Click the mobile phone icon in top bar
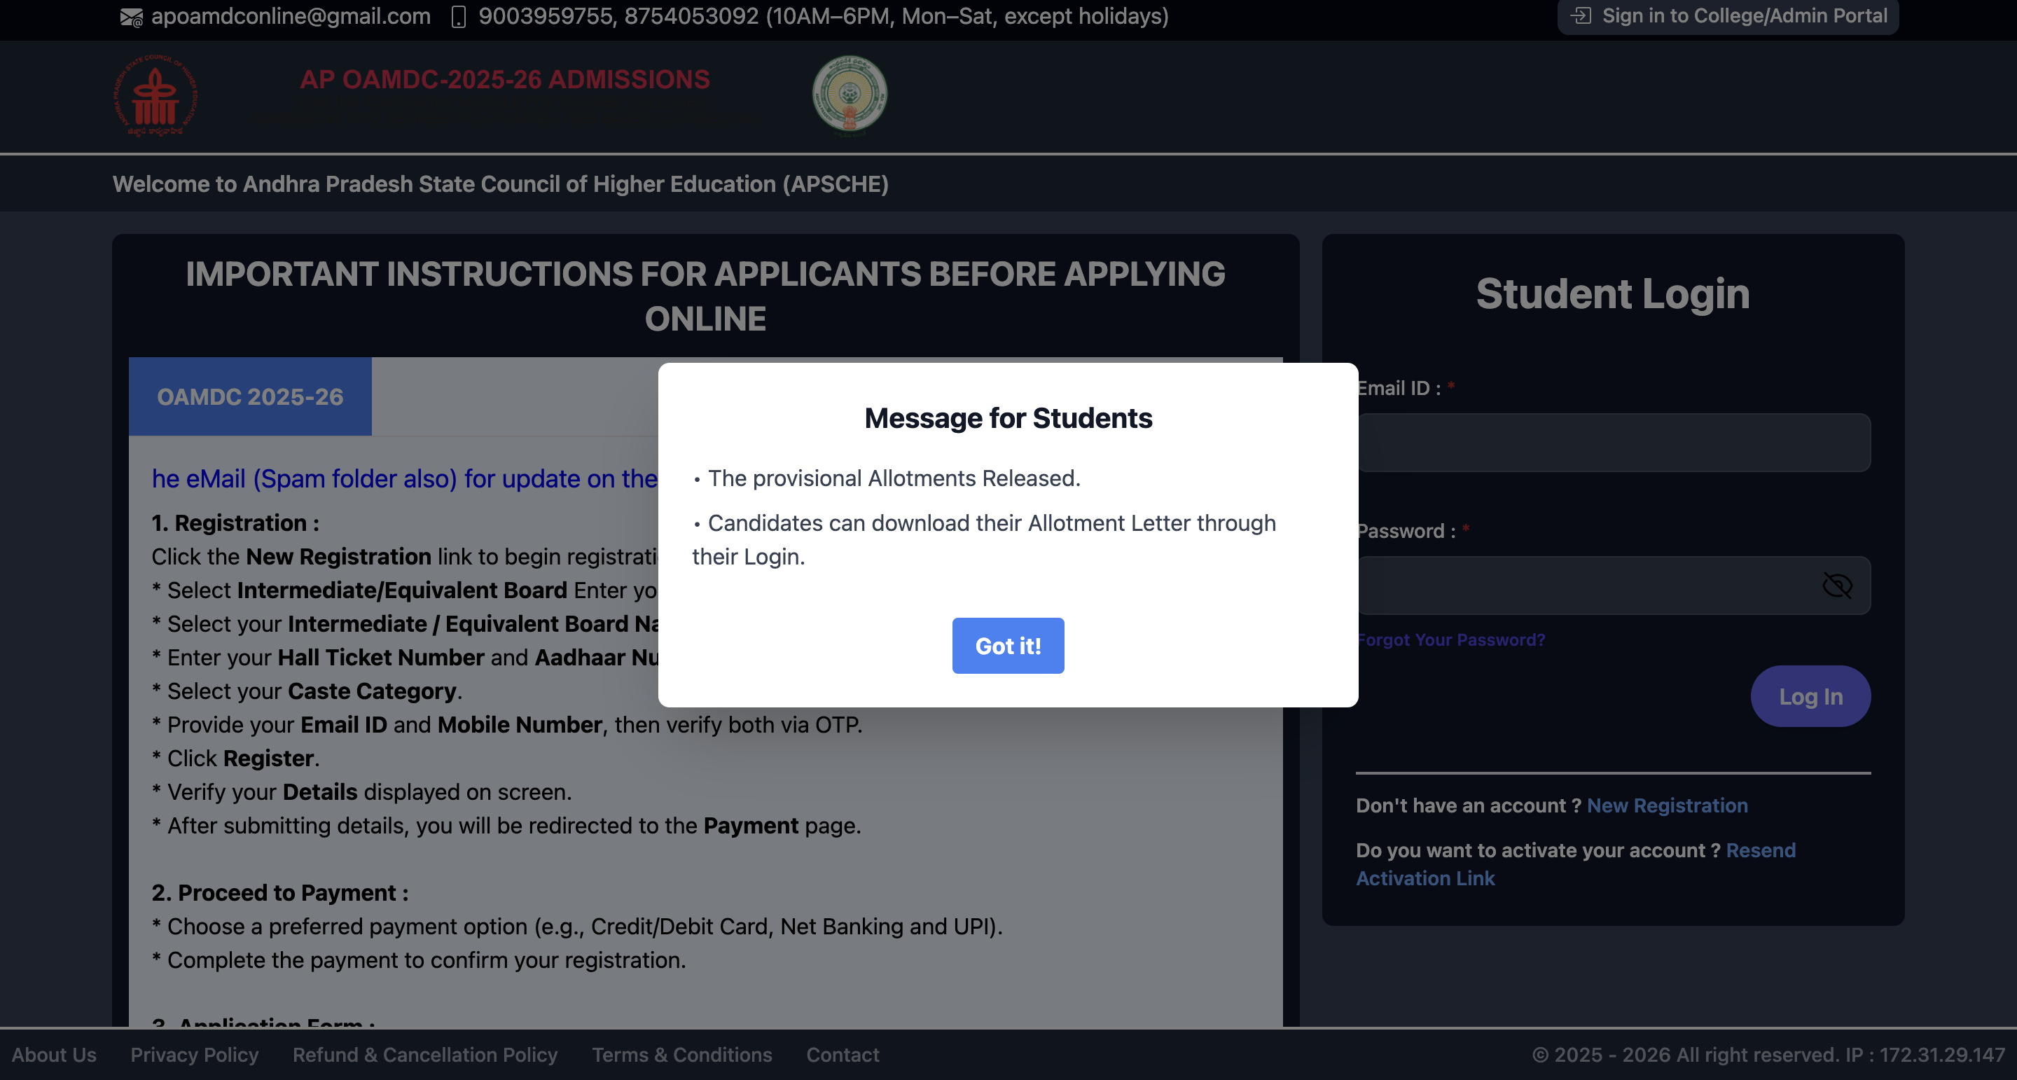This screenshot has height=1080, width=2017. [x=459, y=16]
